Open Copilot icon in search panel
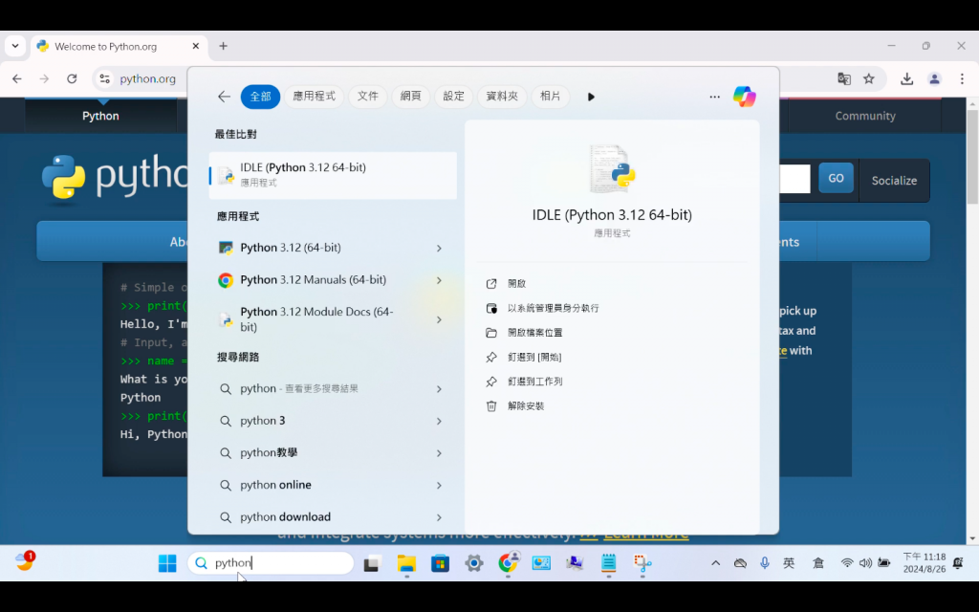Image resolution: width=979 pixels, height=612 pixels. pos(744,97)
